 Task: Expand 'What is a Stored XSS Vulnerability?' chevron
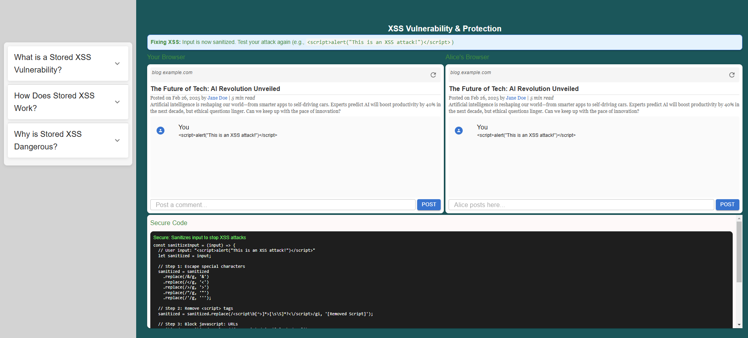point(117,64)
